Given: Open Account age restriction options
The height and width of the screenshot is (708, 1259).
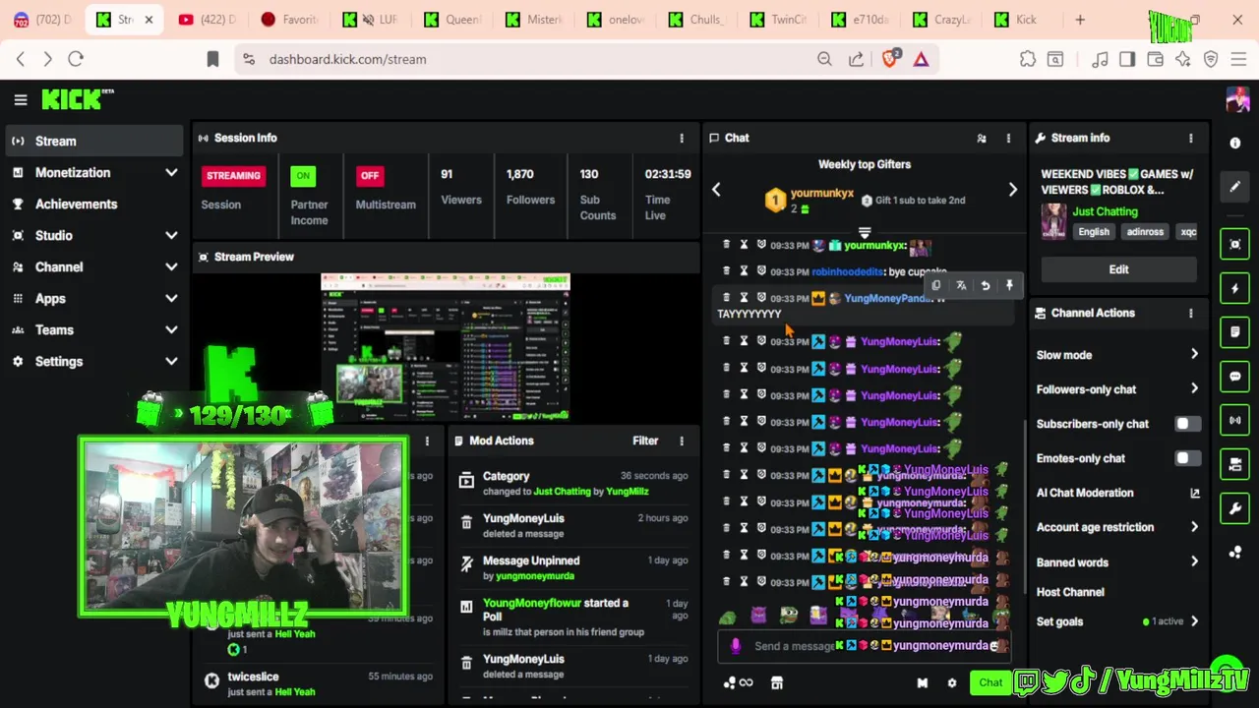Looking at the screenshot, I should (x=1118, y=527).
